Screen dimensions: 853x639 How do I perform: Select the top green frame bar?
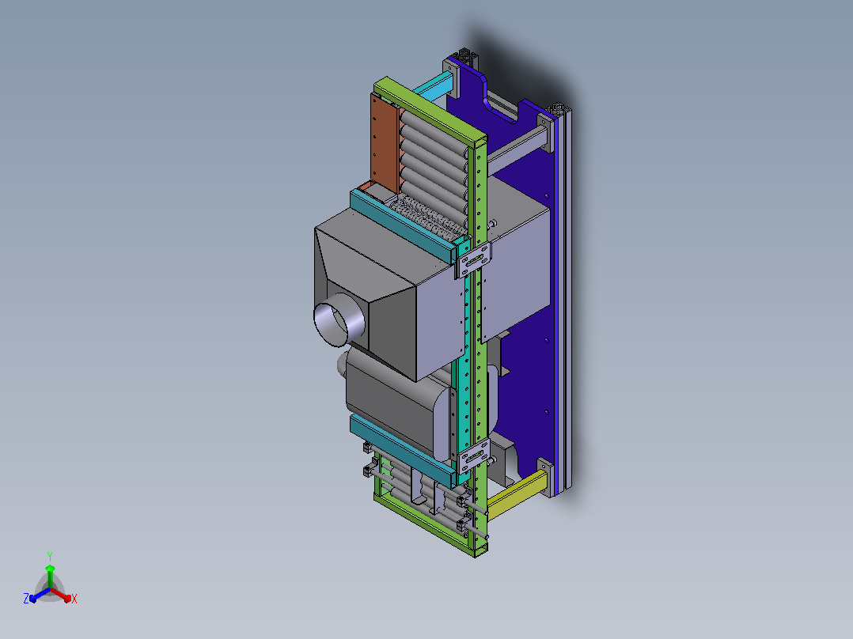[429, 112]
